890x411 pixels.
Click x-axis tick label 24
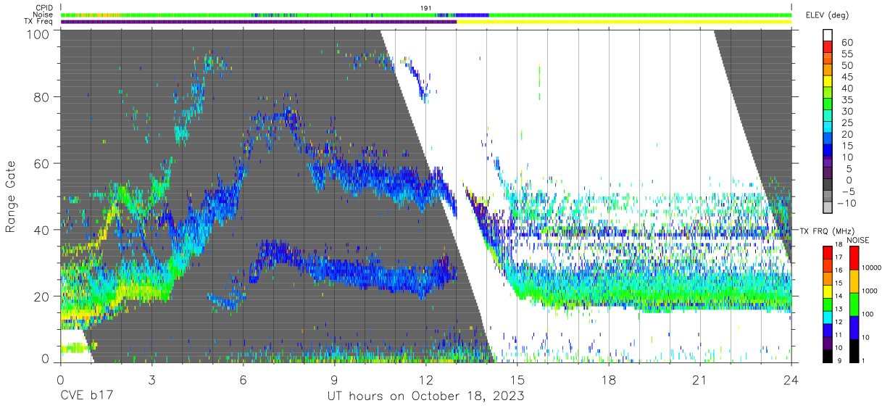click(791, 379)
